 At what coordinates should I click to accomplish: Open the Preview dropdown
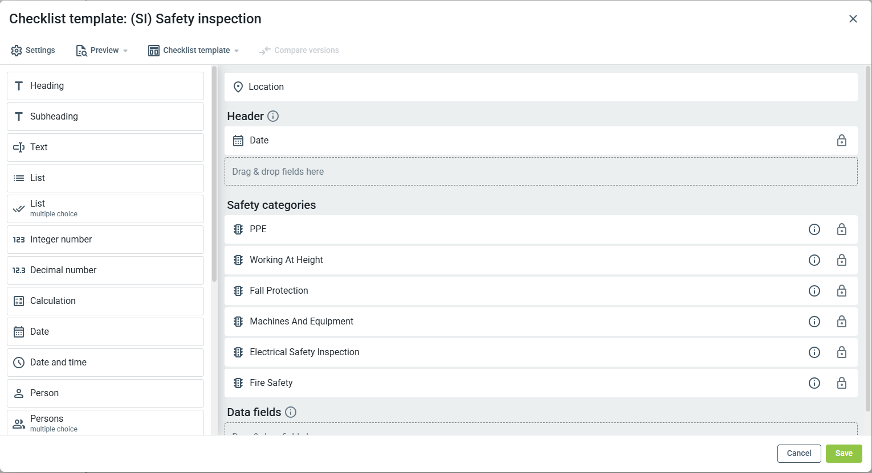point(102,51)
